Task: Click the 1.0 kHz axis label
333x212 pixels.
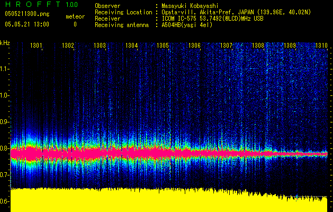Action: (4, 95)
